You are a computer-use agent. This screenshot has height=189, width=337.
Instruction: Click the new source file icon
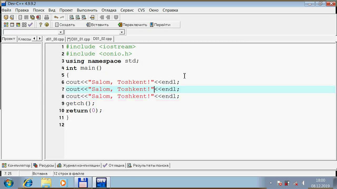pos(20,17)
